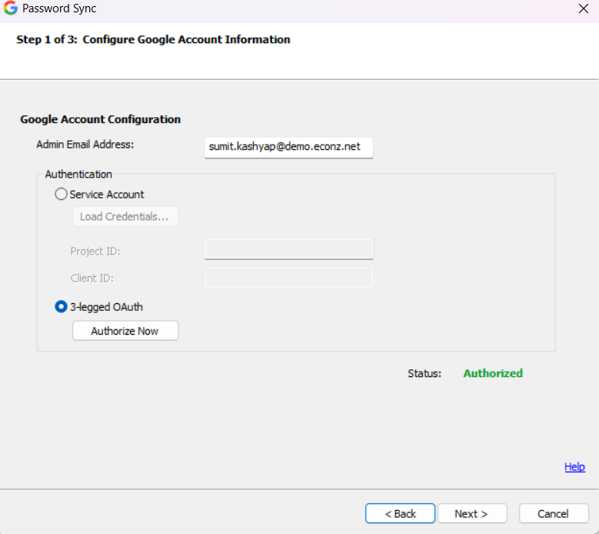Click the Project ID field
The width and height of the screenshot is (599, 534).
289,249
